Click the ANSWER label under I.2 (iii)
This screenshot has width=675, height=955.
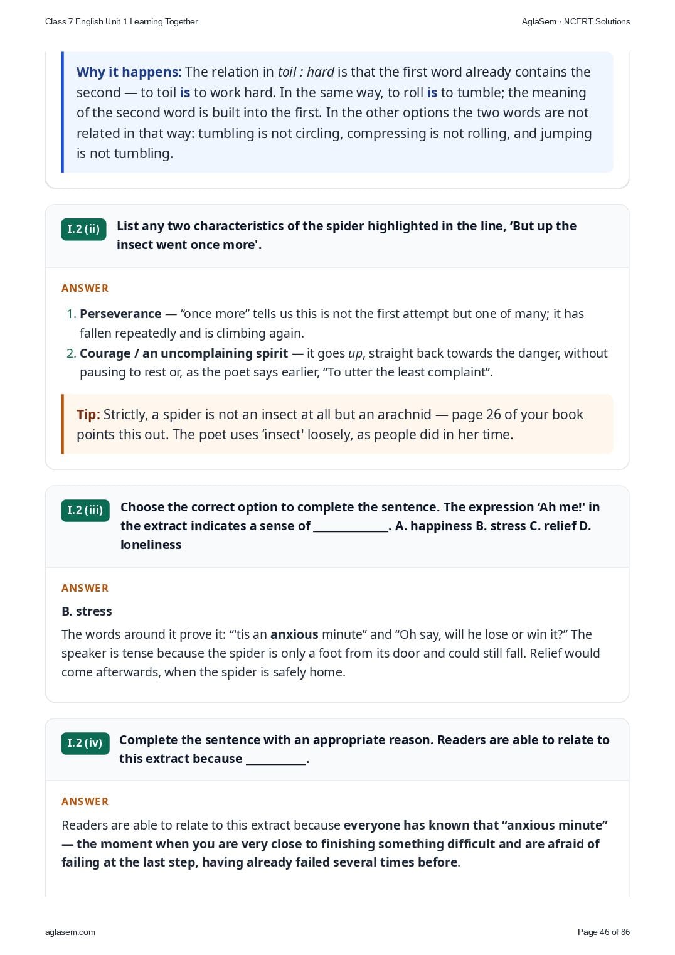click(85, 588)
